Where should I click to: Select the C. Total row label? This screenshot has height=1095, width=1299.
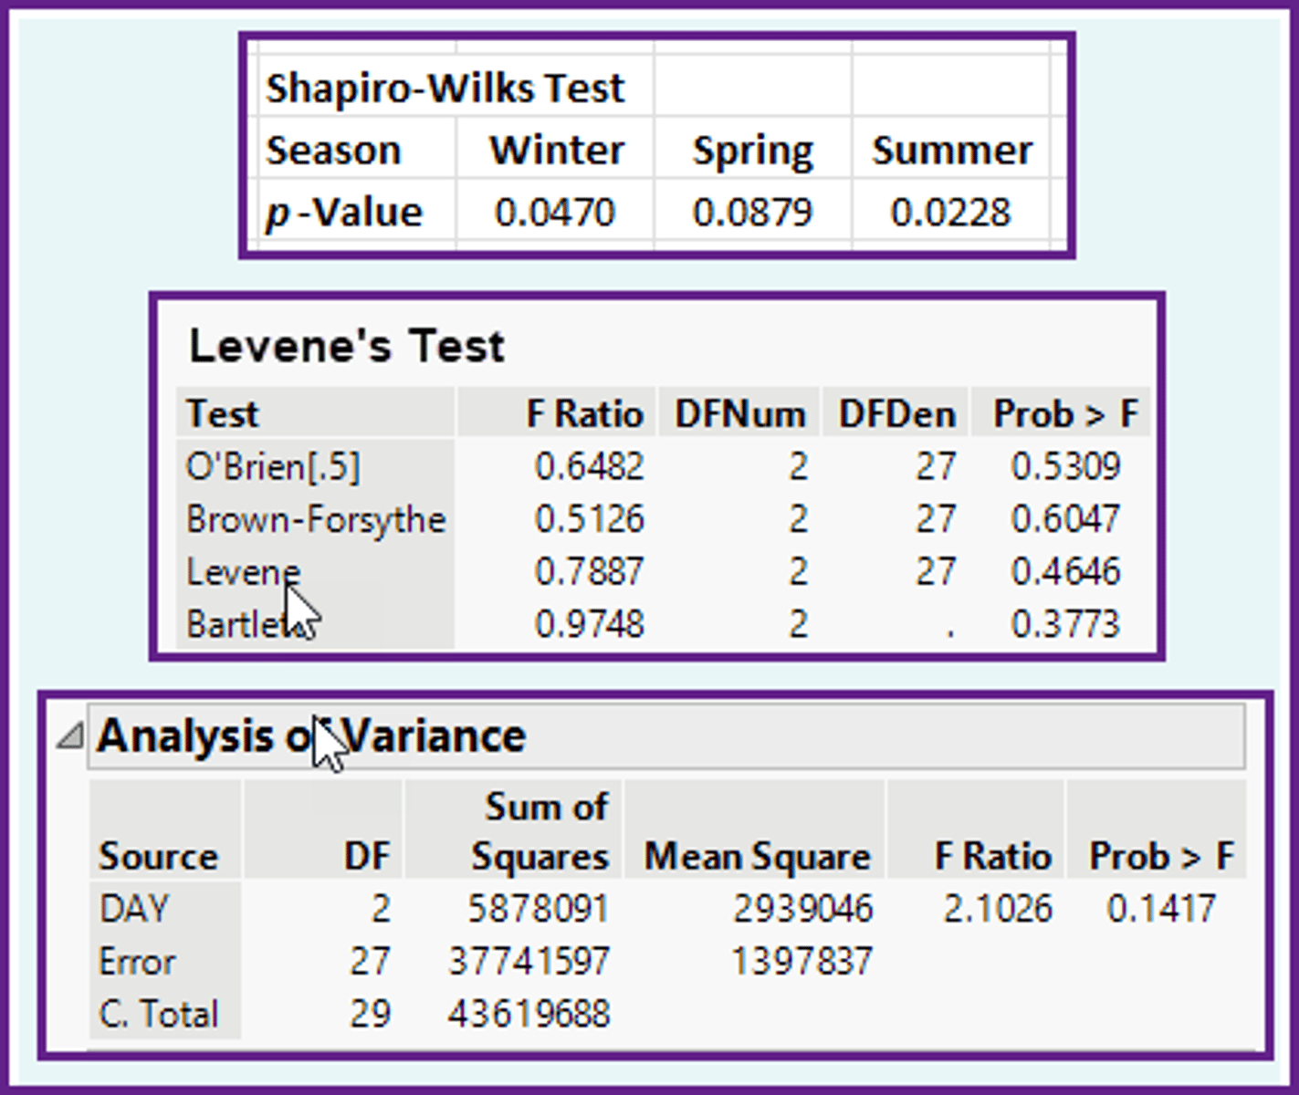(x=159, y=1014)
